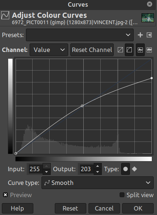This screenshot has height=215, width=157.
Task: Select the logarithmic histogram icon
Action: pyautogui.click(x=149, y=50)
